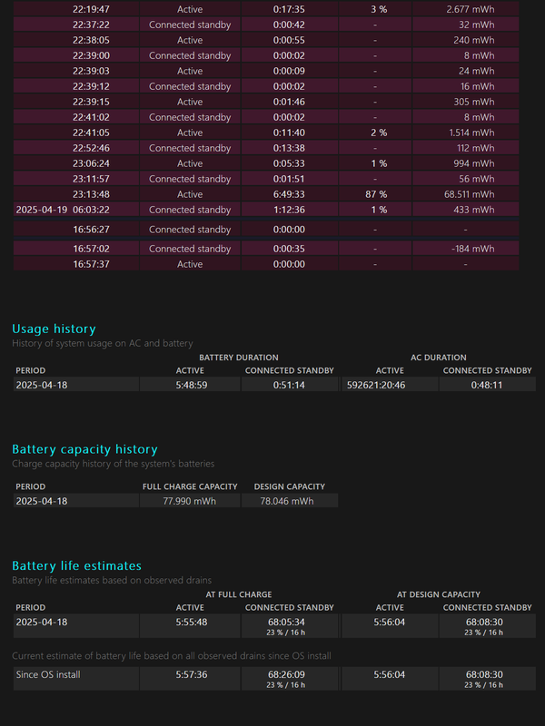Click the 0:51:14 connected standby value
Viewport: 545px width, 726px height.
[289, 385]
